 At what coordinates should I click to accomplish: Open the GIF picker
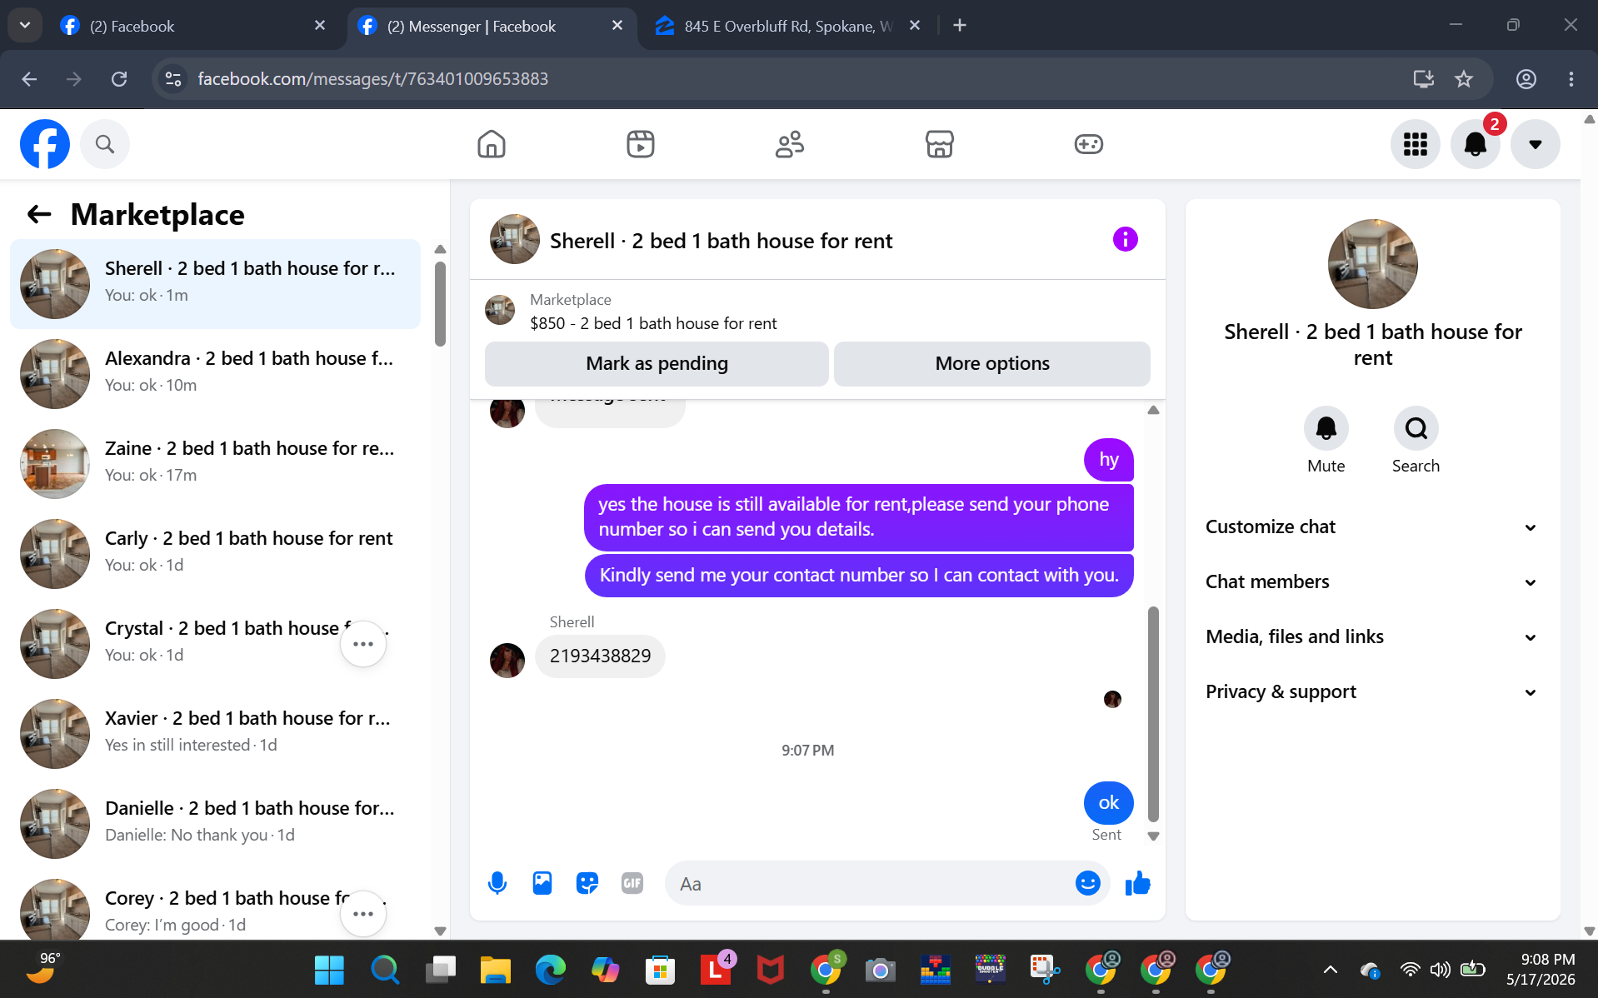(x=632, y=883)
